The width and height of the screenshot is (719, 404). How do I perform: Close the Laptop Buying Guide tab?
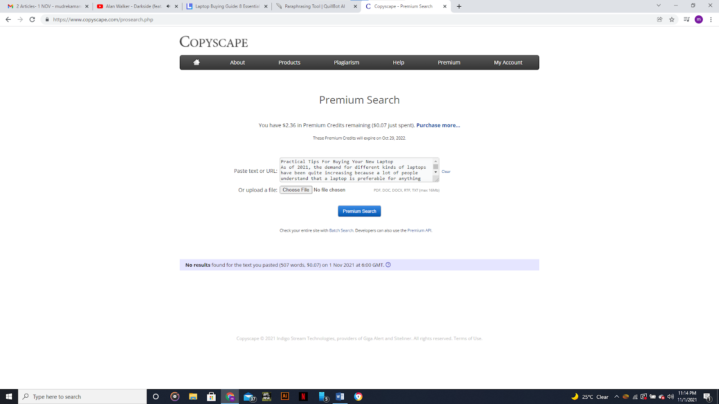coord(266,6)
